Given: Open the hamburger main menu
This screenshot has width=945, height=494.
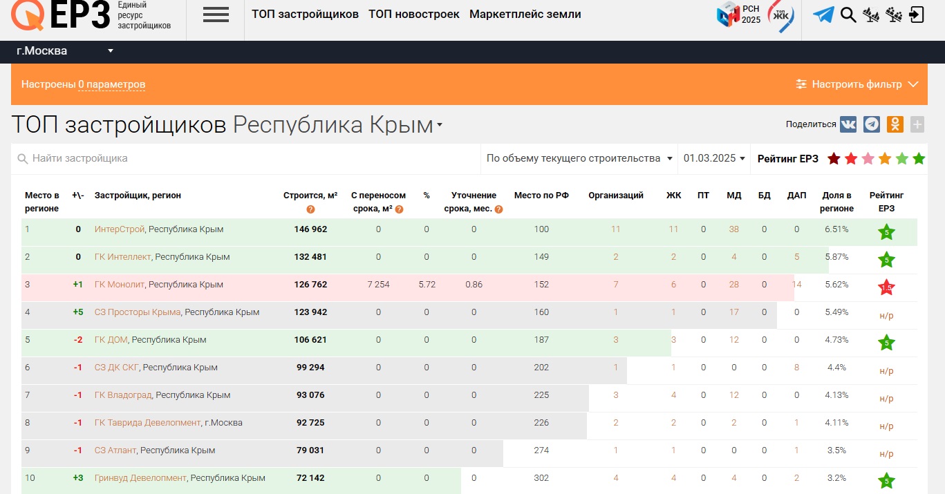Looking at the screenshot, I should point(216,15).
